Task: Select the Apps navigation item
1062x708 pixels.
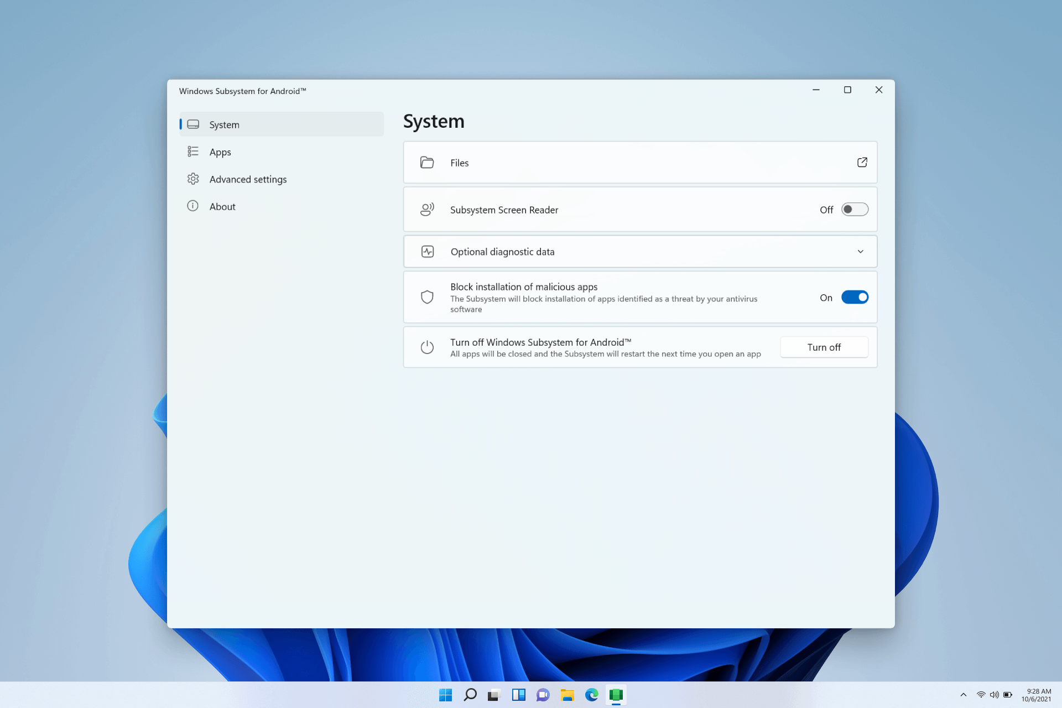Action: coord(220,151)
